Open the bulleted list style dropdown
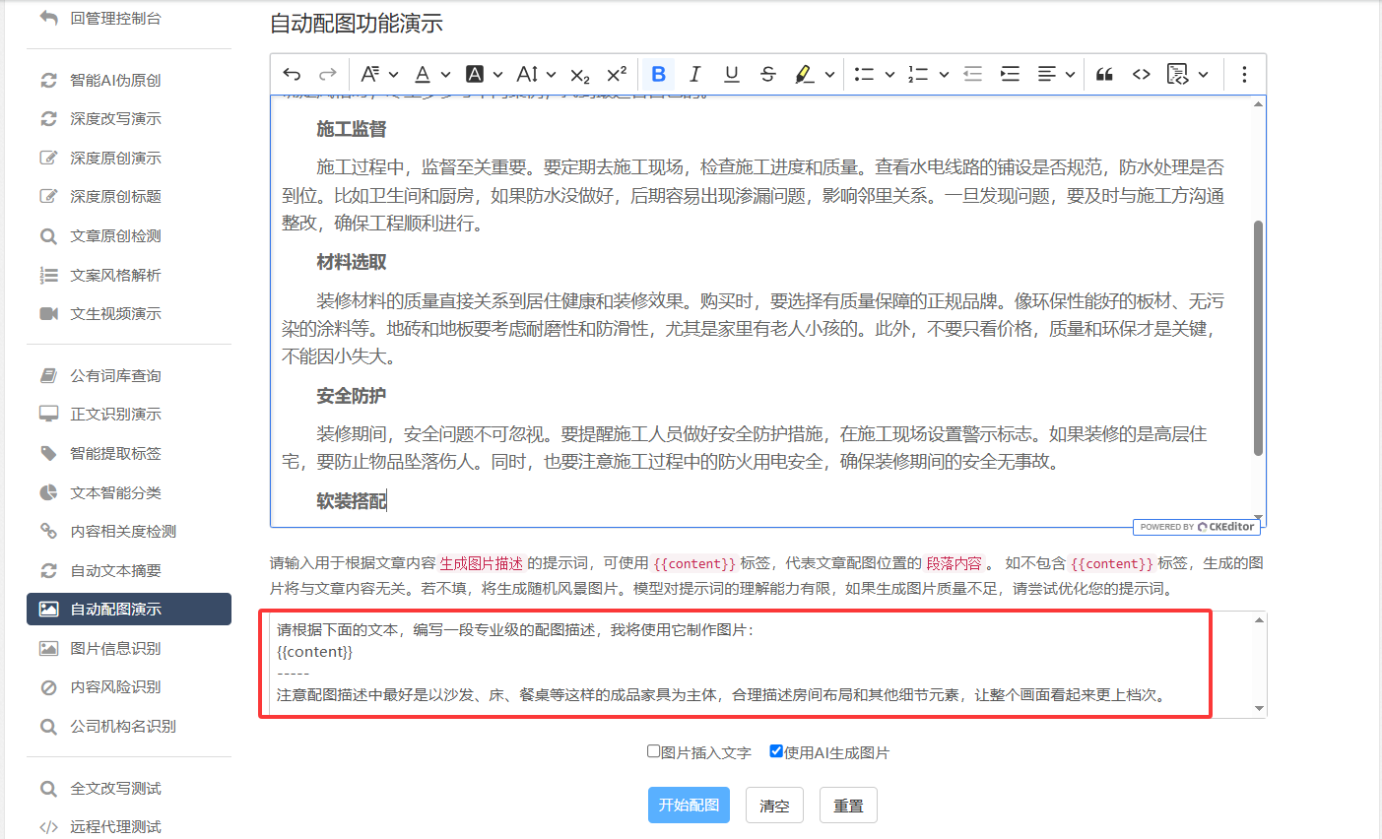 [889, 74]
